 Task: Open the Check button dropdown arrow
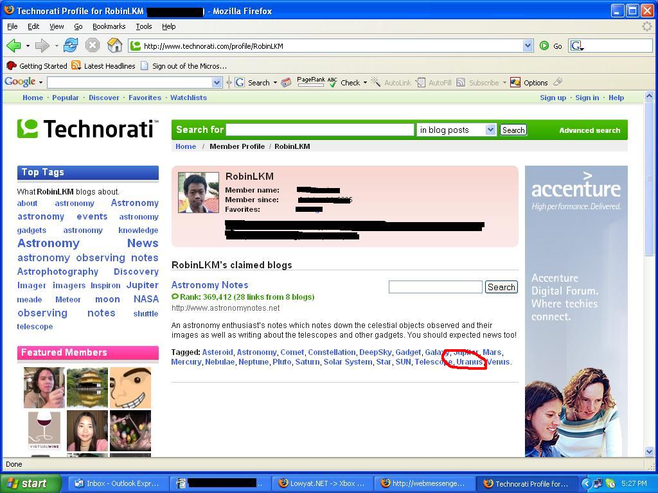(365, 83)
